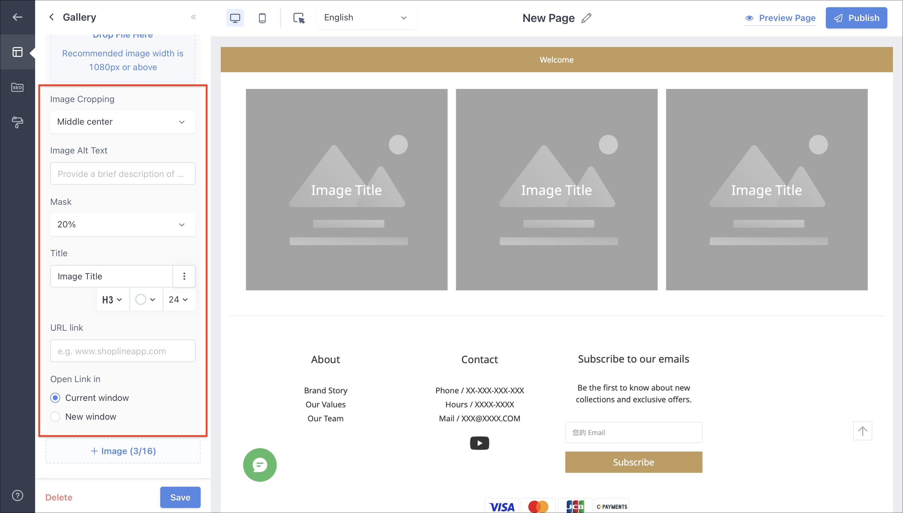The height and width of the screenshot is (513, 903).
Task: Select the middle Image Title gallery thumbnail
Action: coord(557,189)
